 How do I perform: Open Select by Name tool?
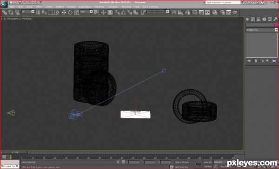point(44,12)
